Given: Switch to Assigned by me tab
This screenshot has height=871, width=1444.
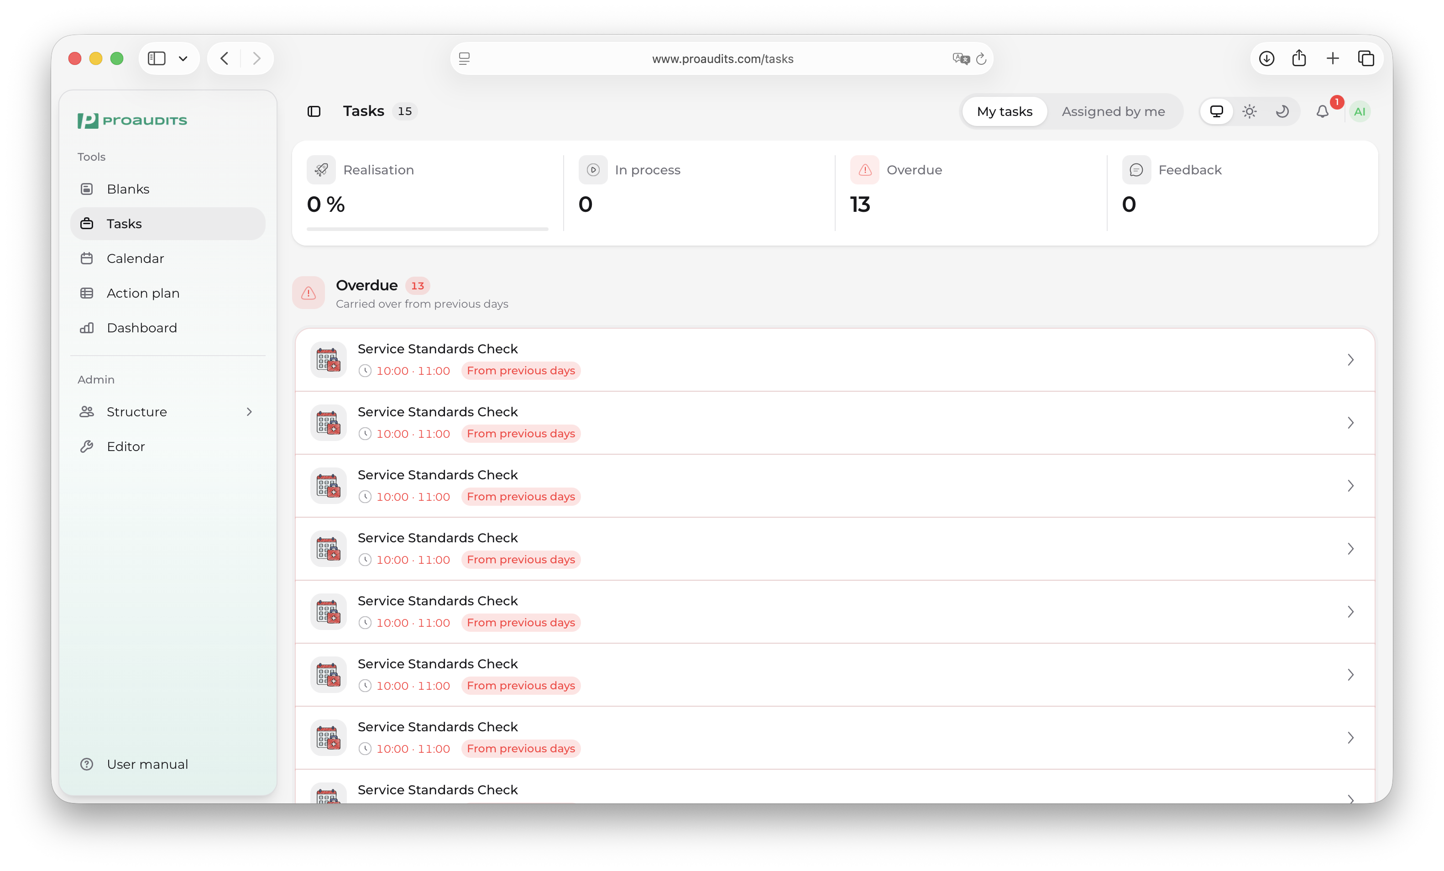Looking at the screenshot, I should pos(1114,111).
